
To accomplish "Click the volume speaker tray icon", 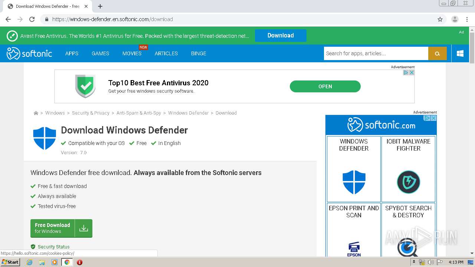I will pos(430,262).
